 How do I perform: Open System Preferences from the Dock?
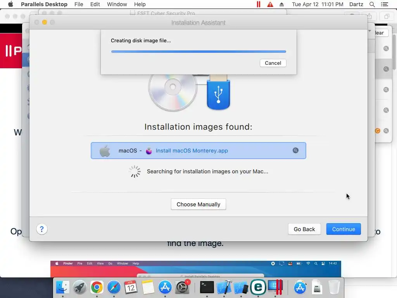click(x=182, y=287)
